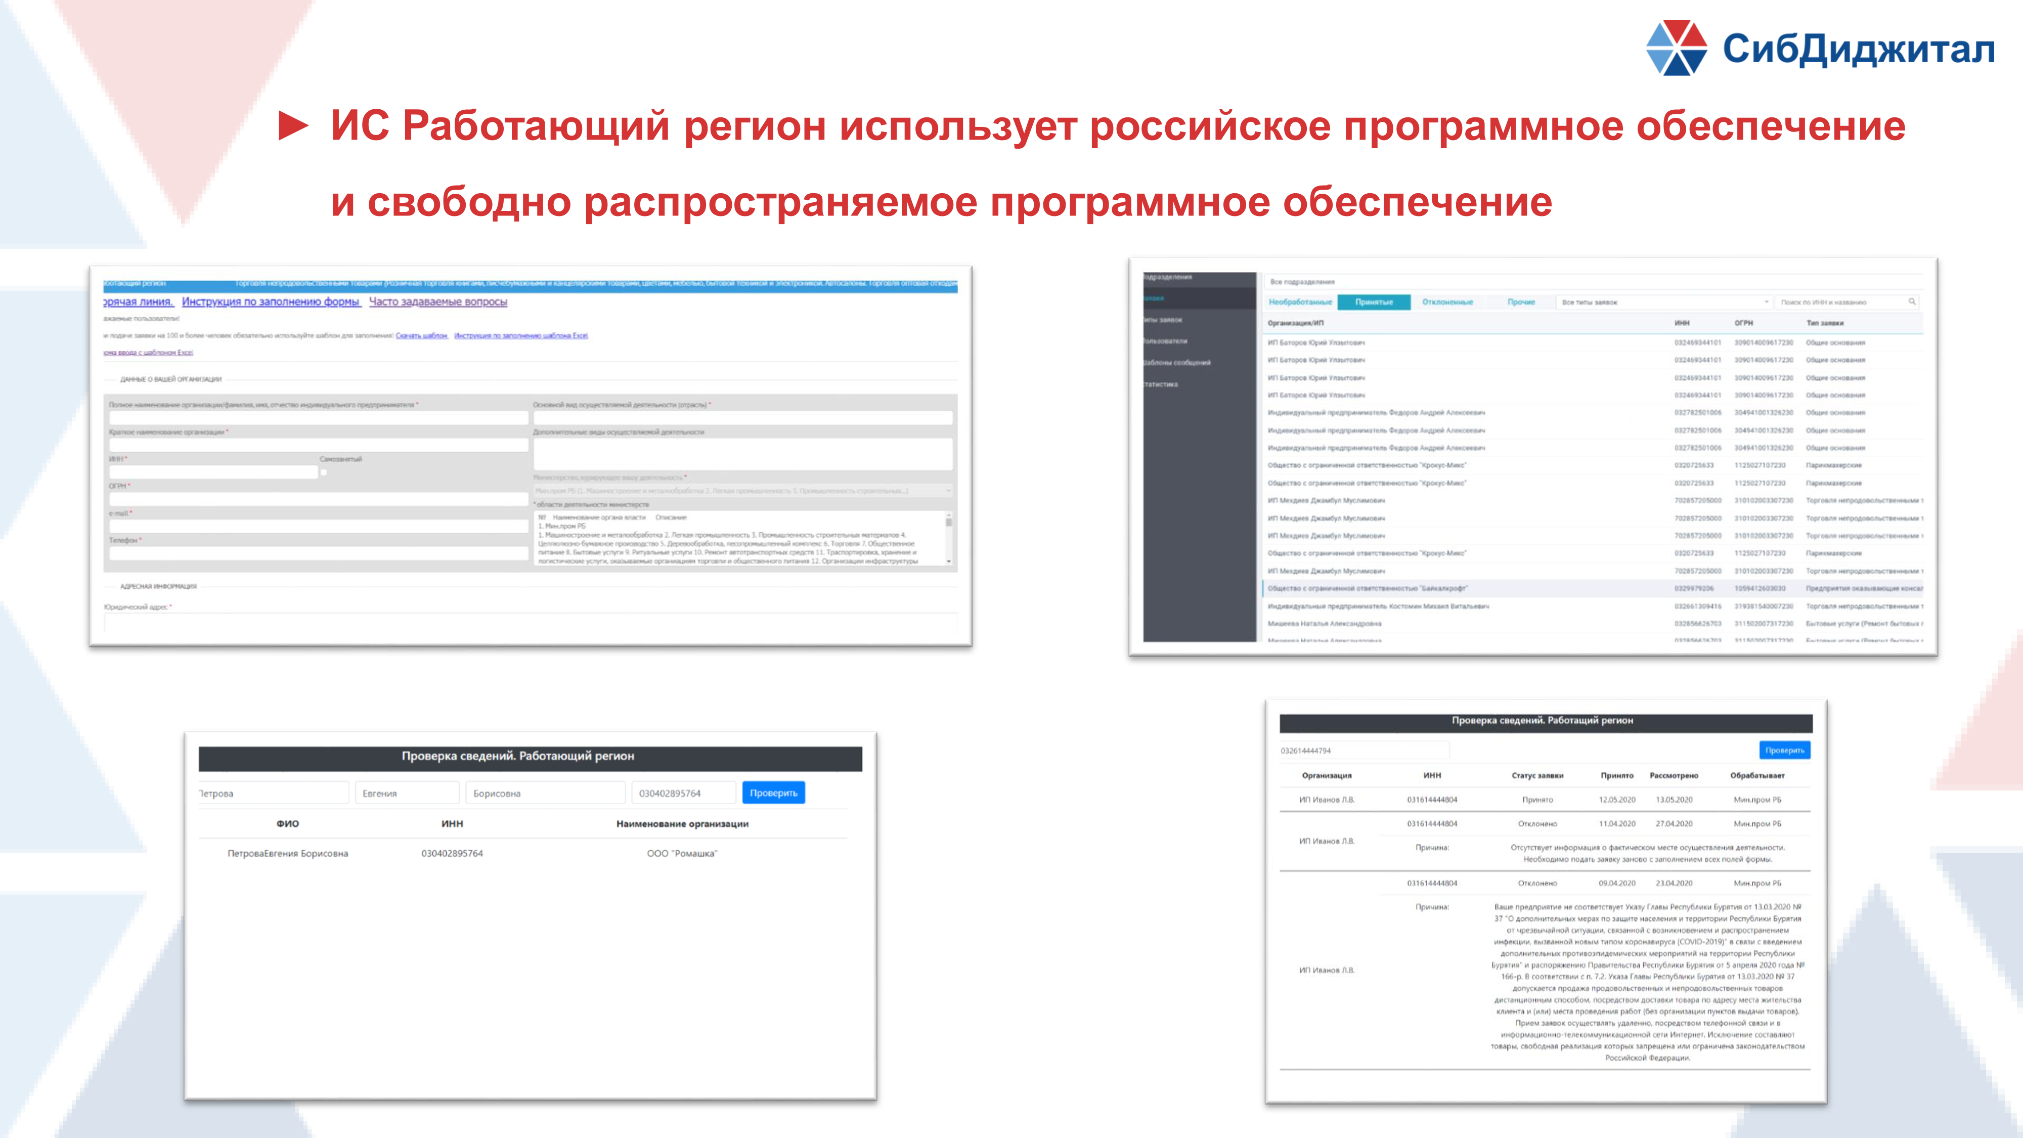Click the Обрабатывает column header
The image size is (2023, 1138).
point(1757,776)
